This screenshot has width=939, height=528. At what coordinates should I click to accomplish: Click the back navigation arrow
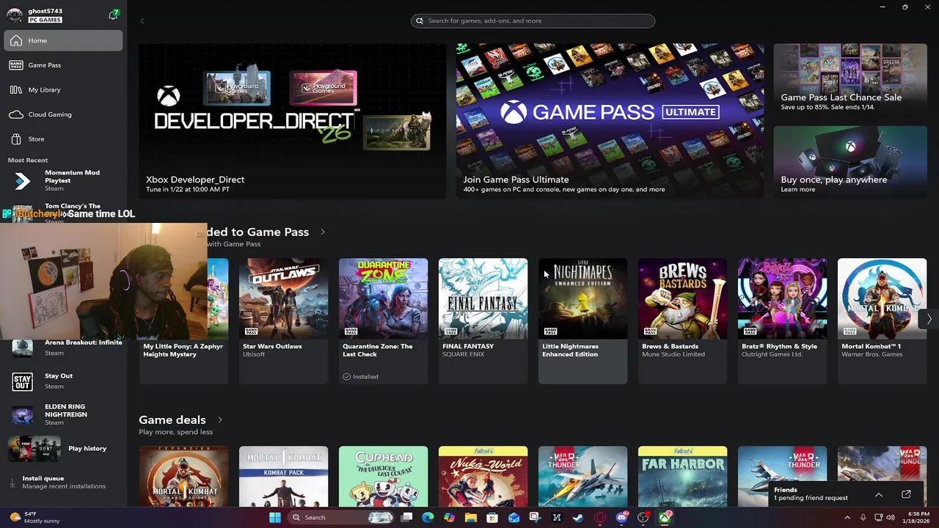(142, 21)
